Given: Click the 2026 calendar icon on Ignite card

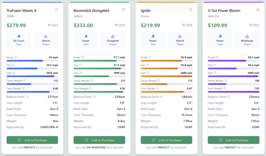Looking at the screenshot, I should coord(183,25).
